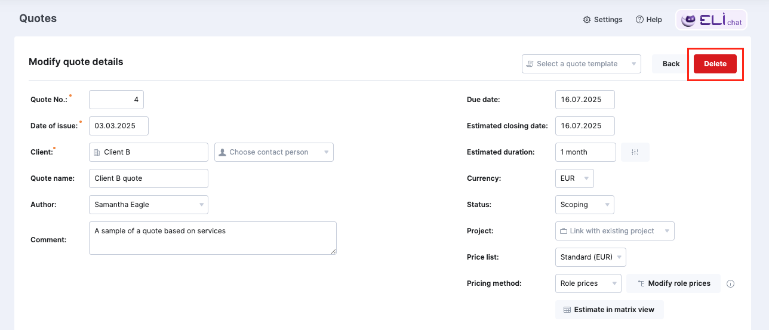
Task: Click the person icon in contact field
Action: (223, 152)
